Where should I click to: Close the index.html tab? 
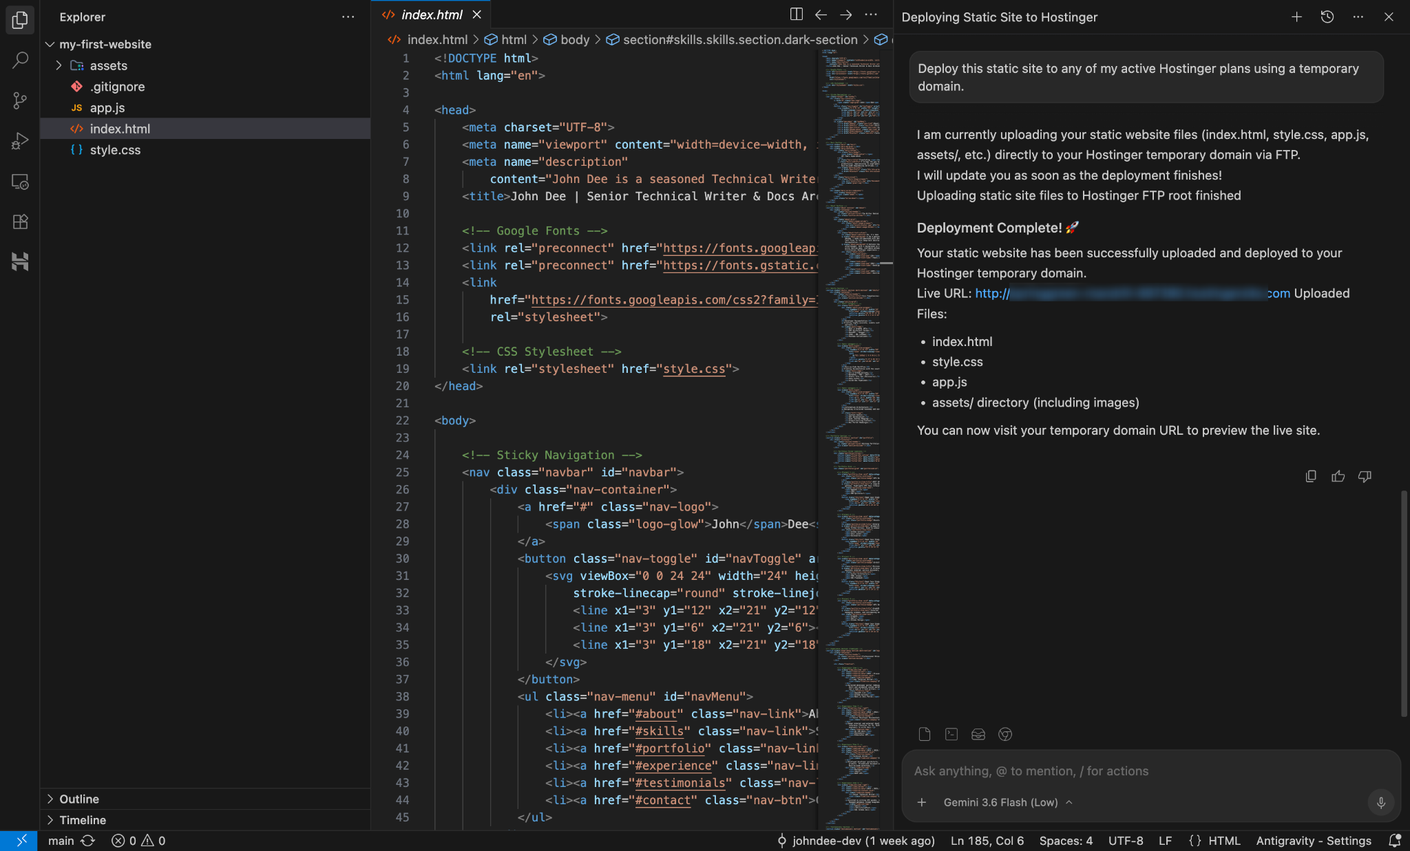click(x=476, y=14)
